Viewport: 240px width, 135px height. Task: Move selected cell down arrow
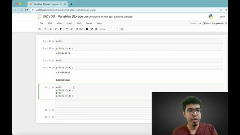coord(72,29)
